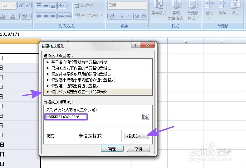Open 条件格式 conditional formatting menu
Viewport: 246px width, 168px height.
pos(159,10)
